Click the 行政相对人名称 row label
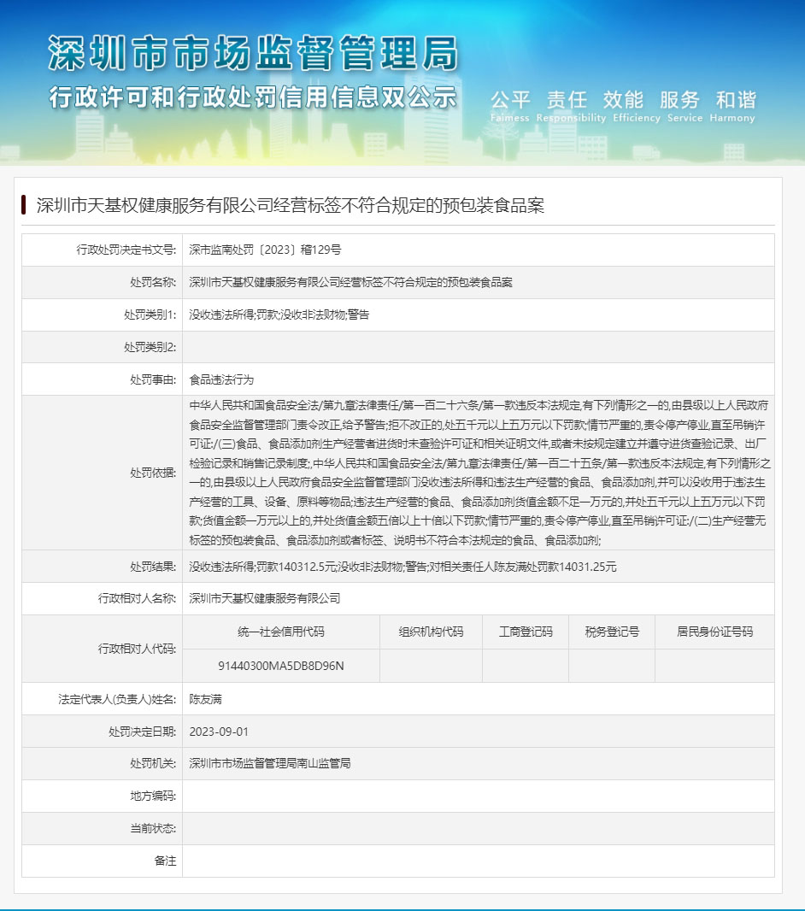 click(137, 598)
